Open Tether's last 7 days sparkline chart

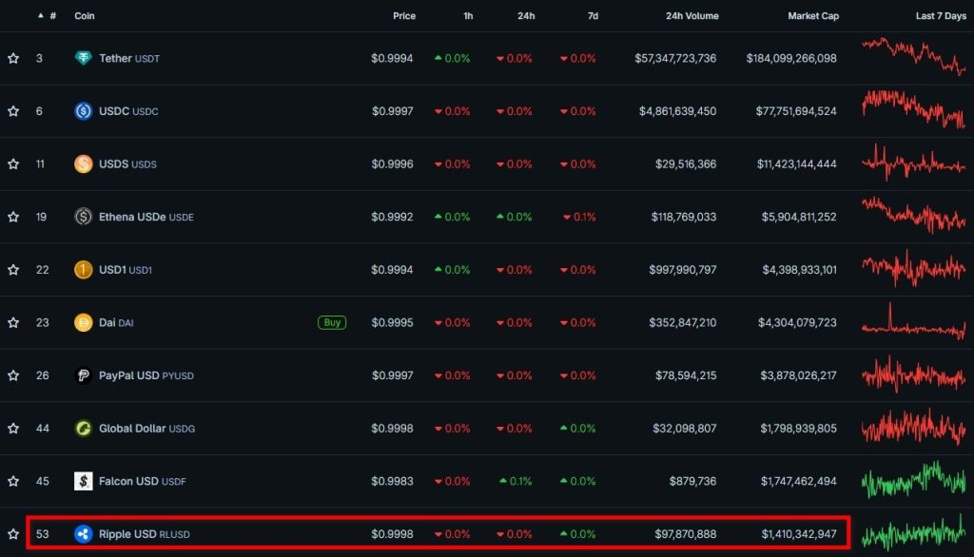tap(913, 57)
